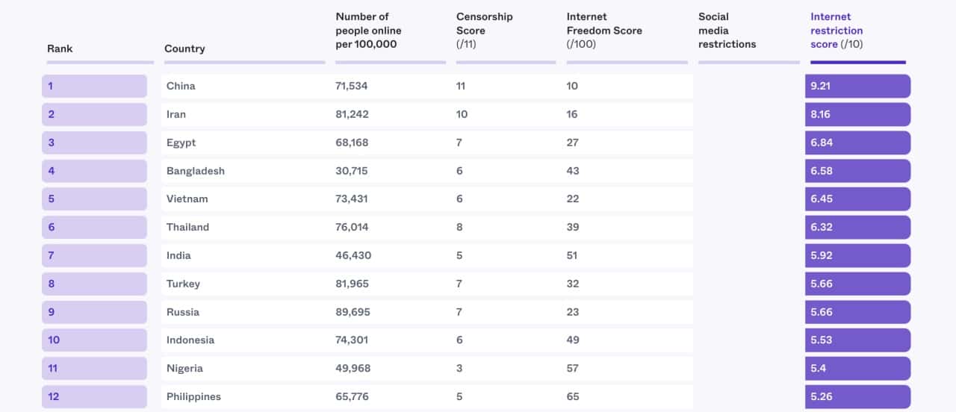956x412 pixels.
Task: Click the China country cell
Action: [x=181, y=86]
